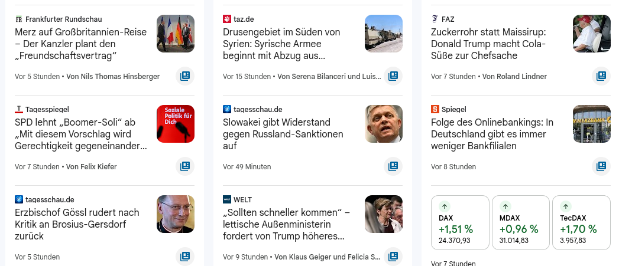Read Merz auf Großbritannien-Reise headline
Image resolution: width=619 pixels, height=266 pixels.
[x=81, y=44]
